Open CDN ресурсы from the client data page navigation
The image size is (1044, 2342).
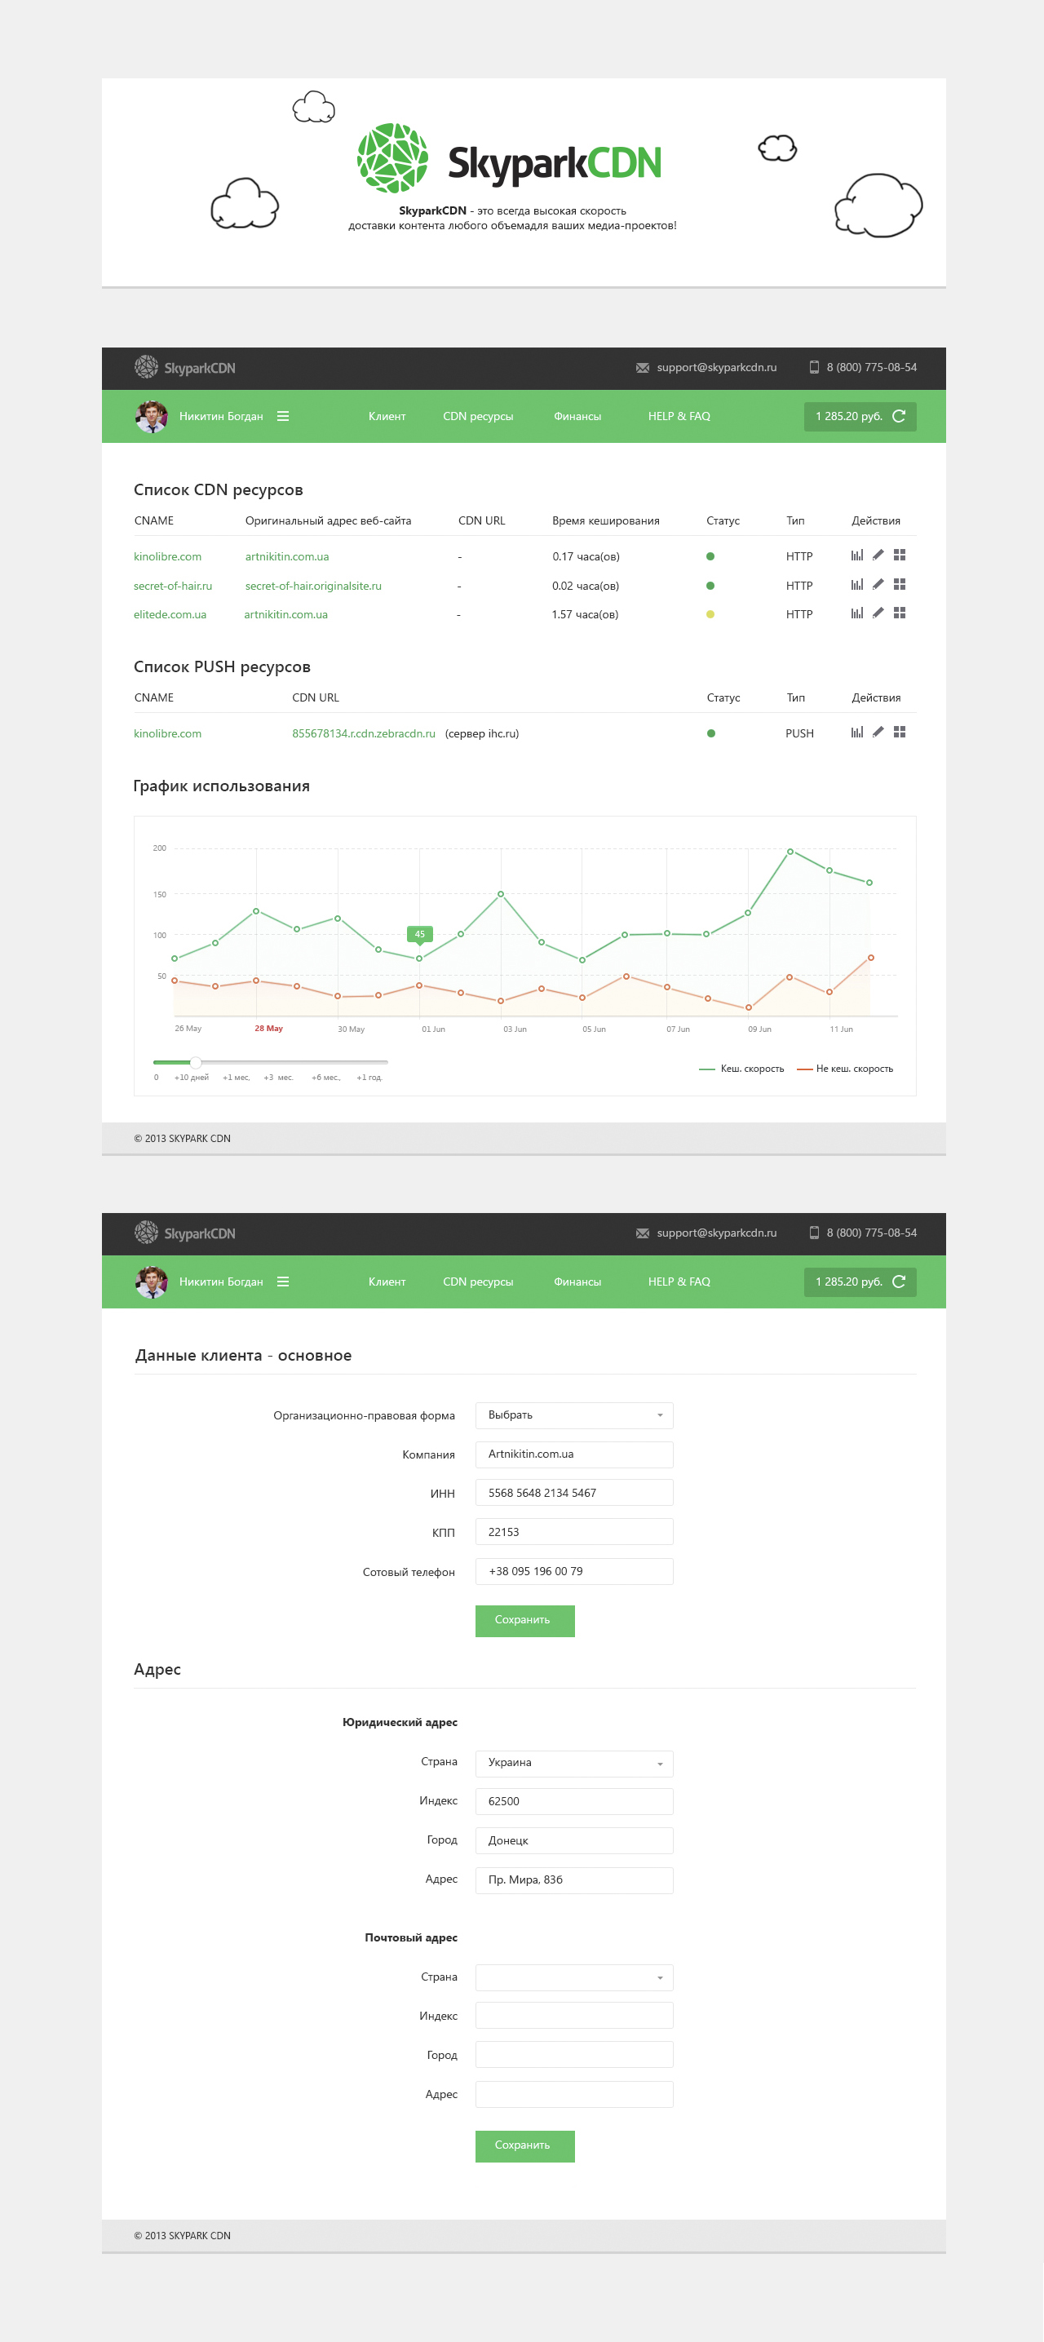click(x=477, y=1282)
